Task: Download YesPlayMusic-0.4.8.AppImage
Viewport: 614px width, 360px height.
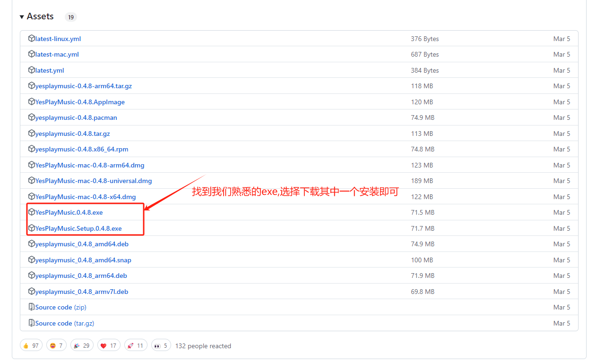Action: (80, 102)
